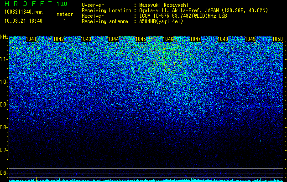Click the ICOM IC-575 receiver details

tap(183, 16)
